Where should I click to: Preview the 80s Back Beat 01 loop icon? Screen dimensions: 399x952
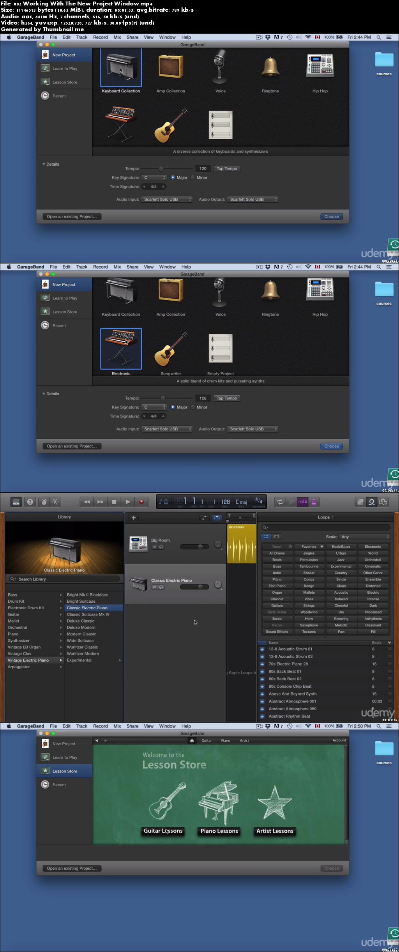[x=262, y=671]
